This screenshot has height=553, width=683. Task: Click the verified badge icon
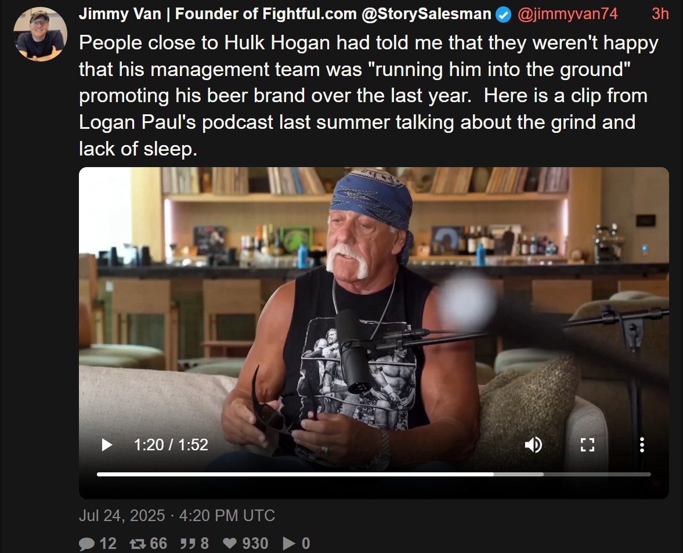tap(504, 15)
